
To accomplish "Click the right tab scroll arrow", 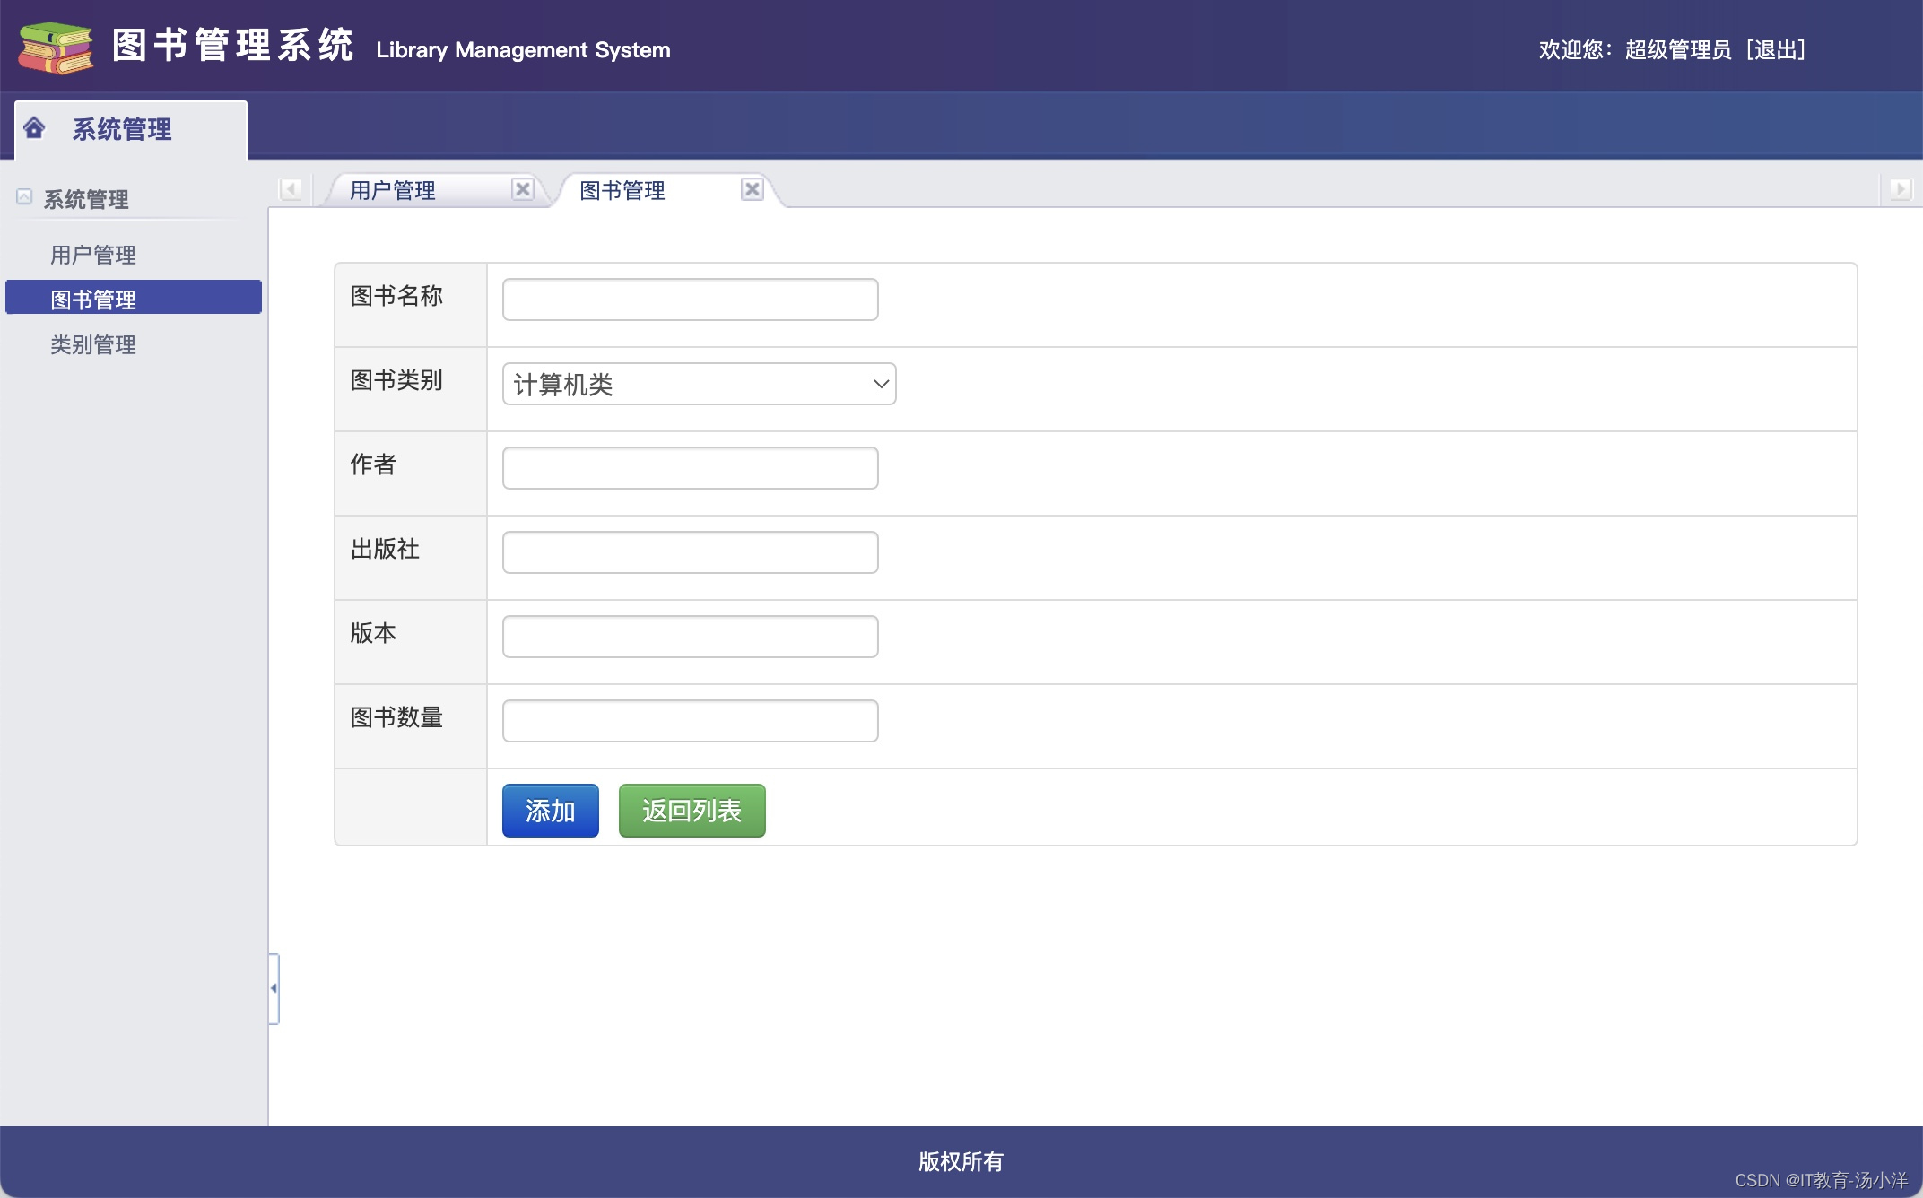I will coord(1901,189).
